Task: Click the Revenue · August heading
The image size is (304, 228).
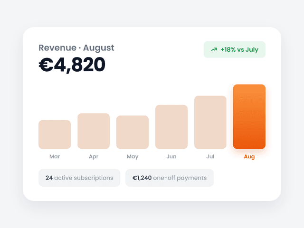Action: coord(76,48)
